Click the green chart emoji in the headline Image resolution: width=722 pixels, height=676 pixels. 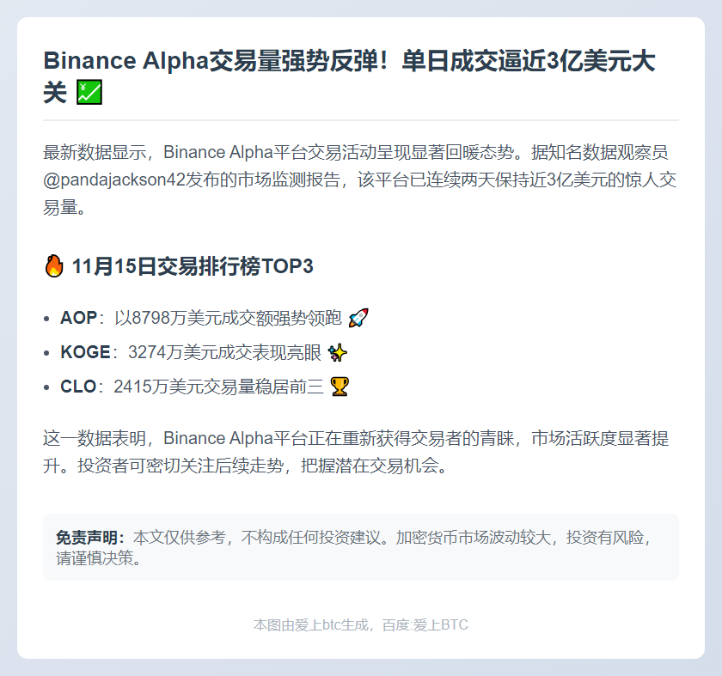click(x=89, y=92)
